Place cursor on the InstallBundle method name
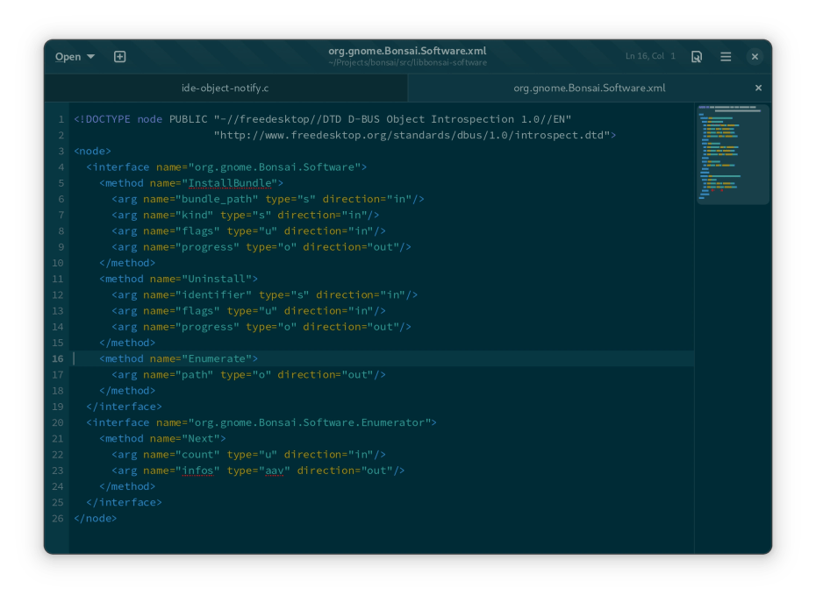The image size is (816, 602). 230,182
